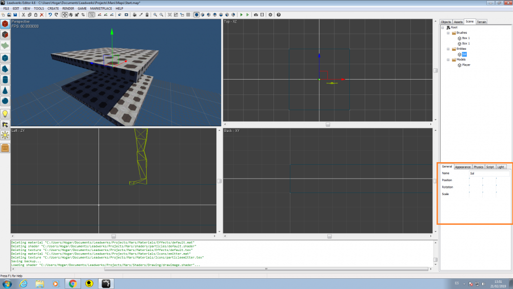Launch Internet Explorer from the taskbar
513x289 pixels.
point(23,283)
